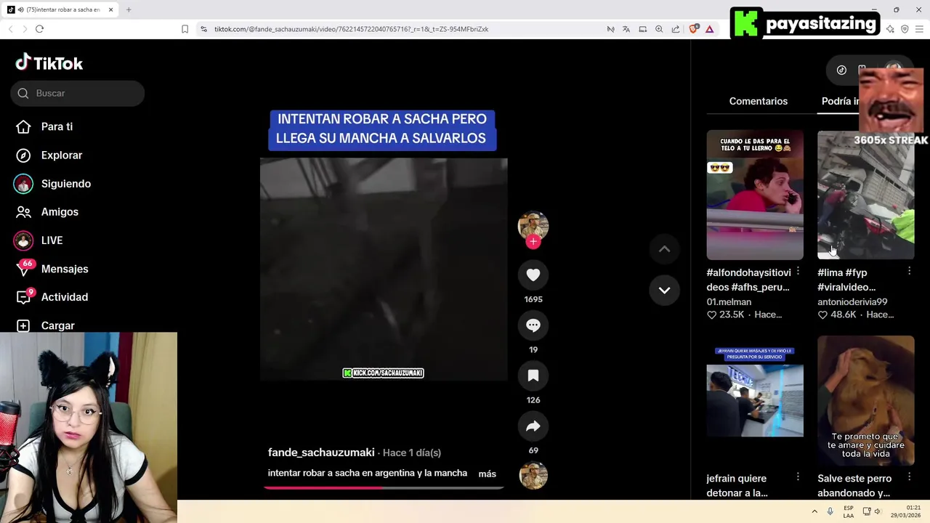Seek on the red video progress bar

tap(384, 487)
